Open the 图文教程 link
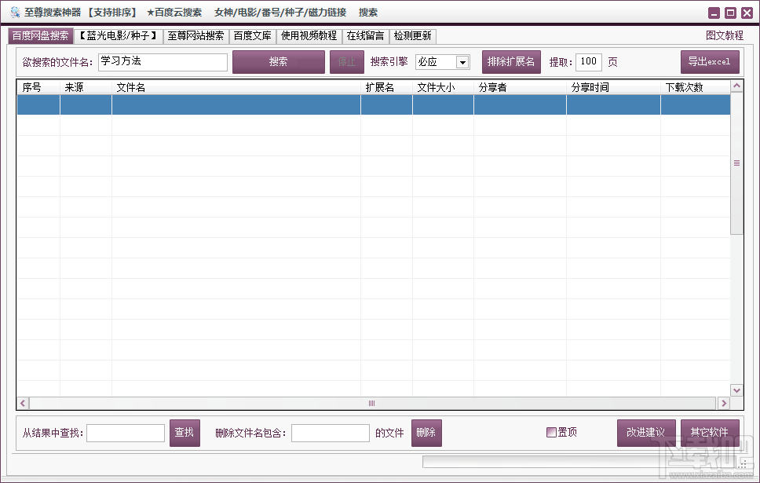 point(725,35)
